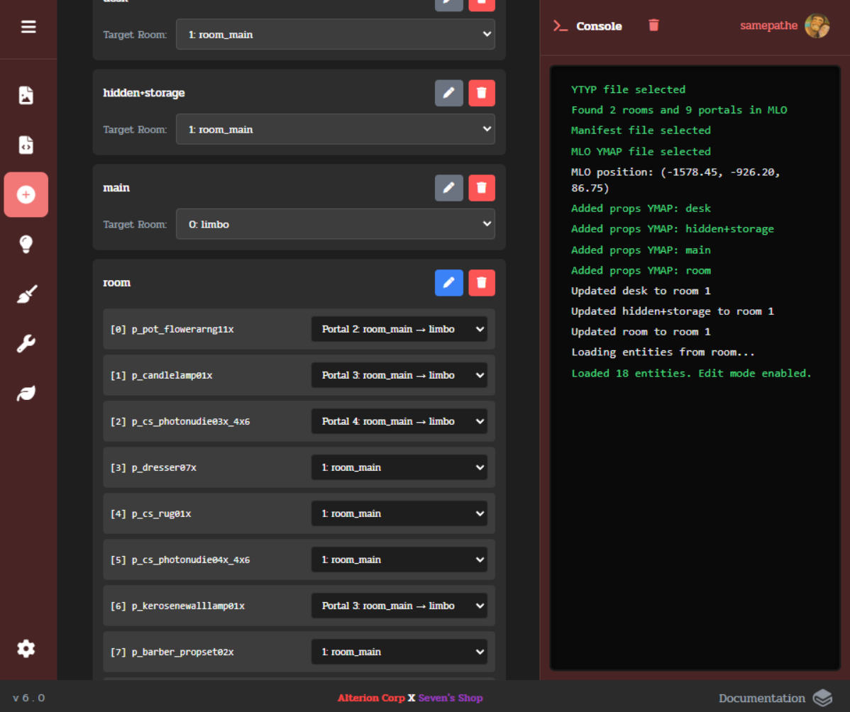Image resolution: width=850 pixels, height=712 pixels.
Task: Open settings gear in sidebar
Action: [x=26, y=648]
